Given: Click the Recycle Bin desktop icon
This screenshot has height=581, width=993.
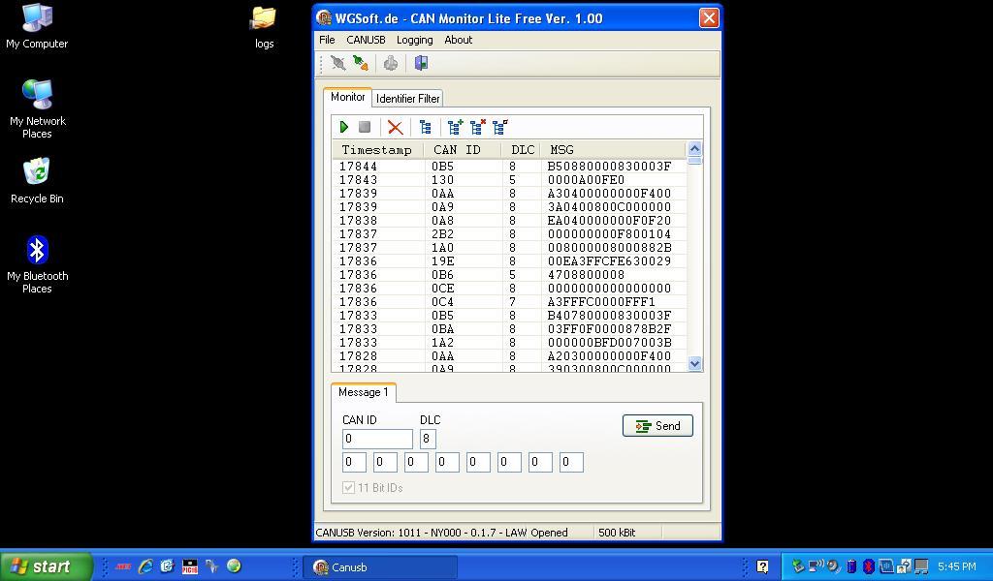Looking at the screenshot, I should (37, 181).
